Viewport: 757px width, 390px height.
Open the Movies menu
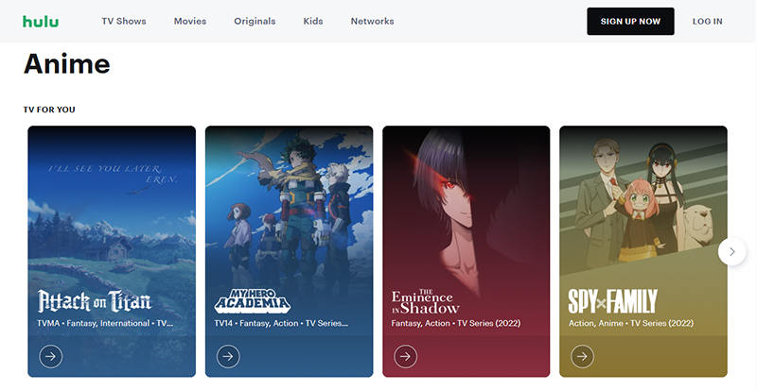pyautogui.click(x=190, y=21)
